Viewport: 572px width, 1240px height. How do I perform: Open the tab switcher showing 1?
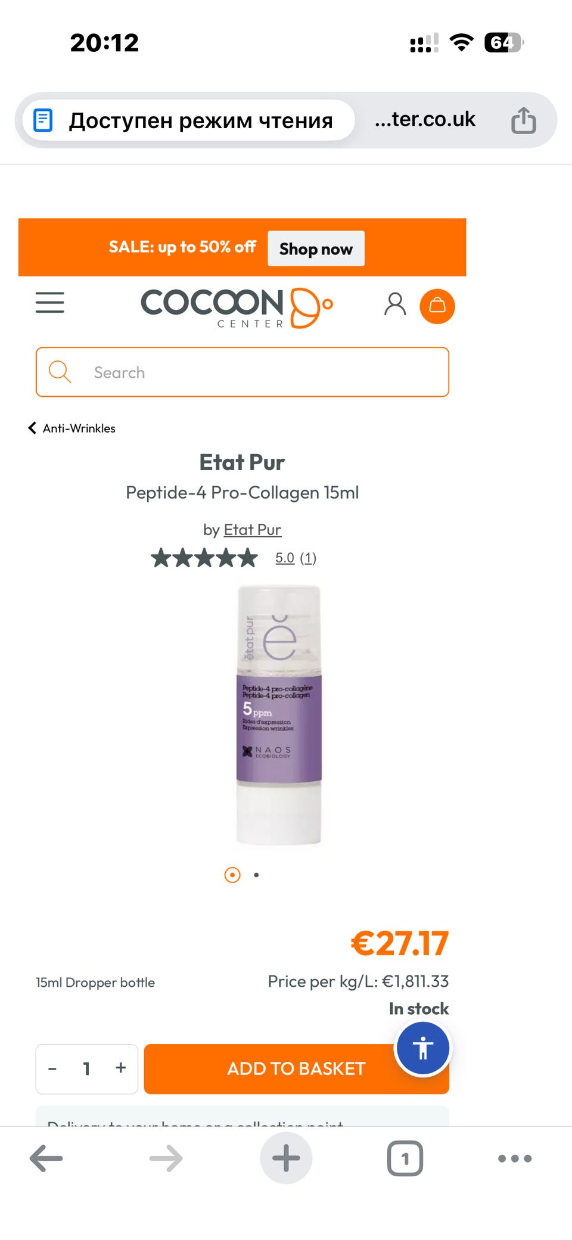click(x=405, y=1158)
